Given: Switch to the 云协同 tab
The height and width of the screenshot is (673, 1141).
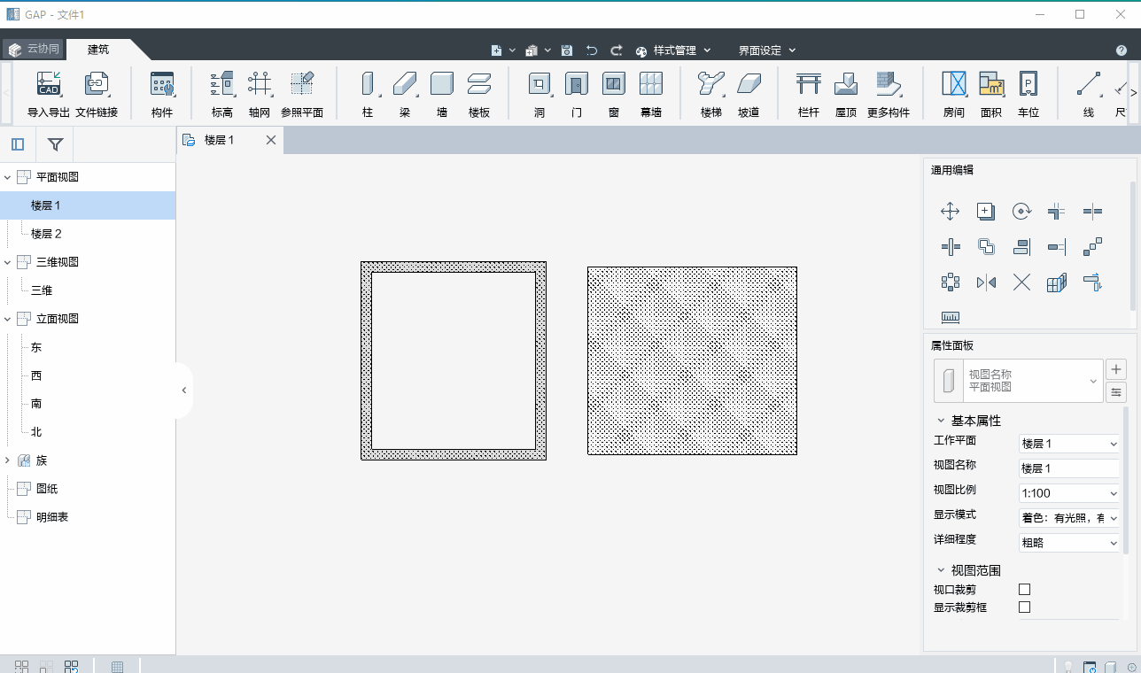Looking at the screenshot, I should (35, 50).
